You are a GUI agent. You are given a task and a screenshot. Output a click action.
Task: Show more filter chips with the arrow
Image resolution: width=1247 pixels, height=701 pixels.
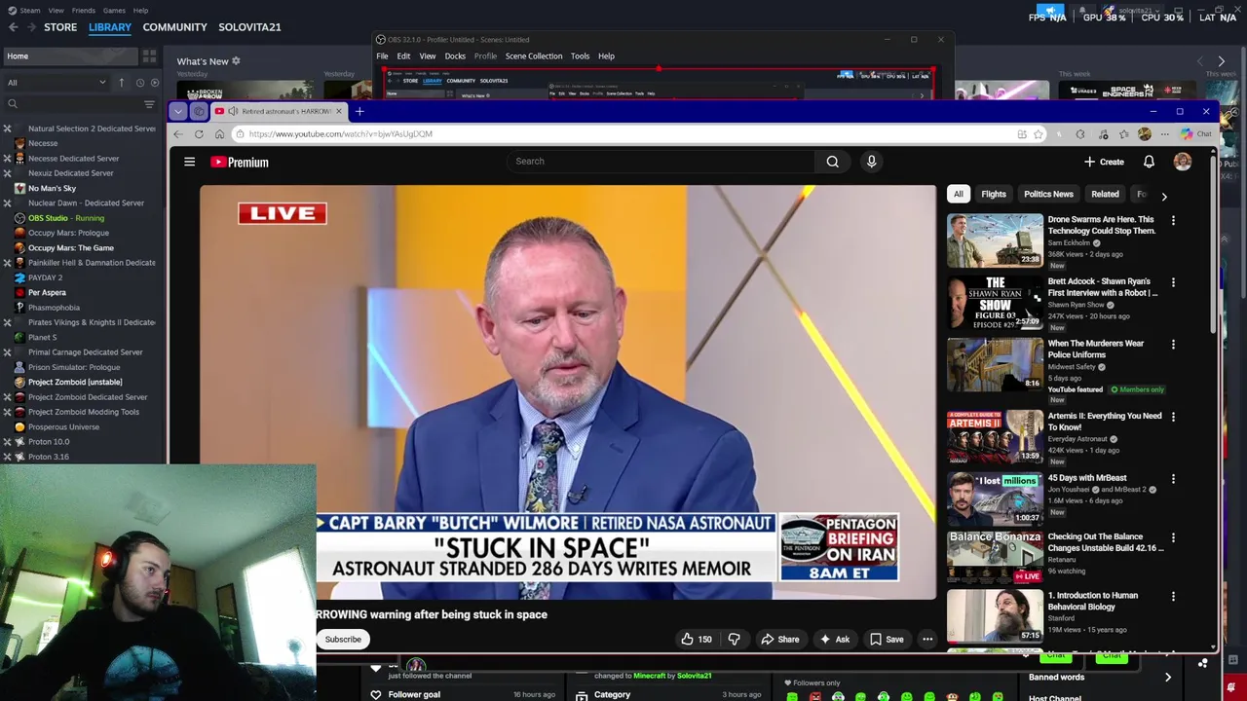1163,196
